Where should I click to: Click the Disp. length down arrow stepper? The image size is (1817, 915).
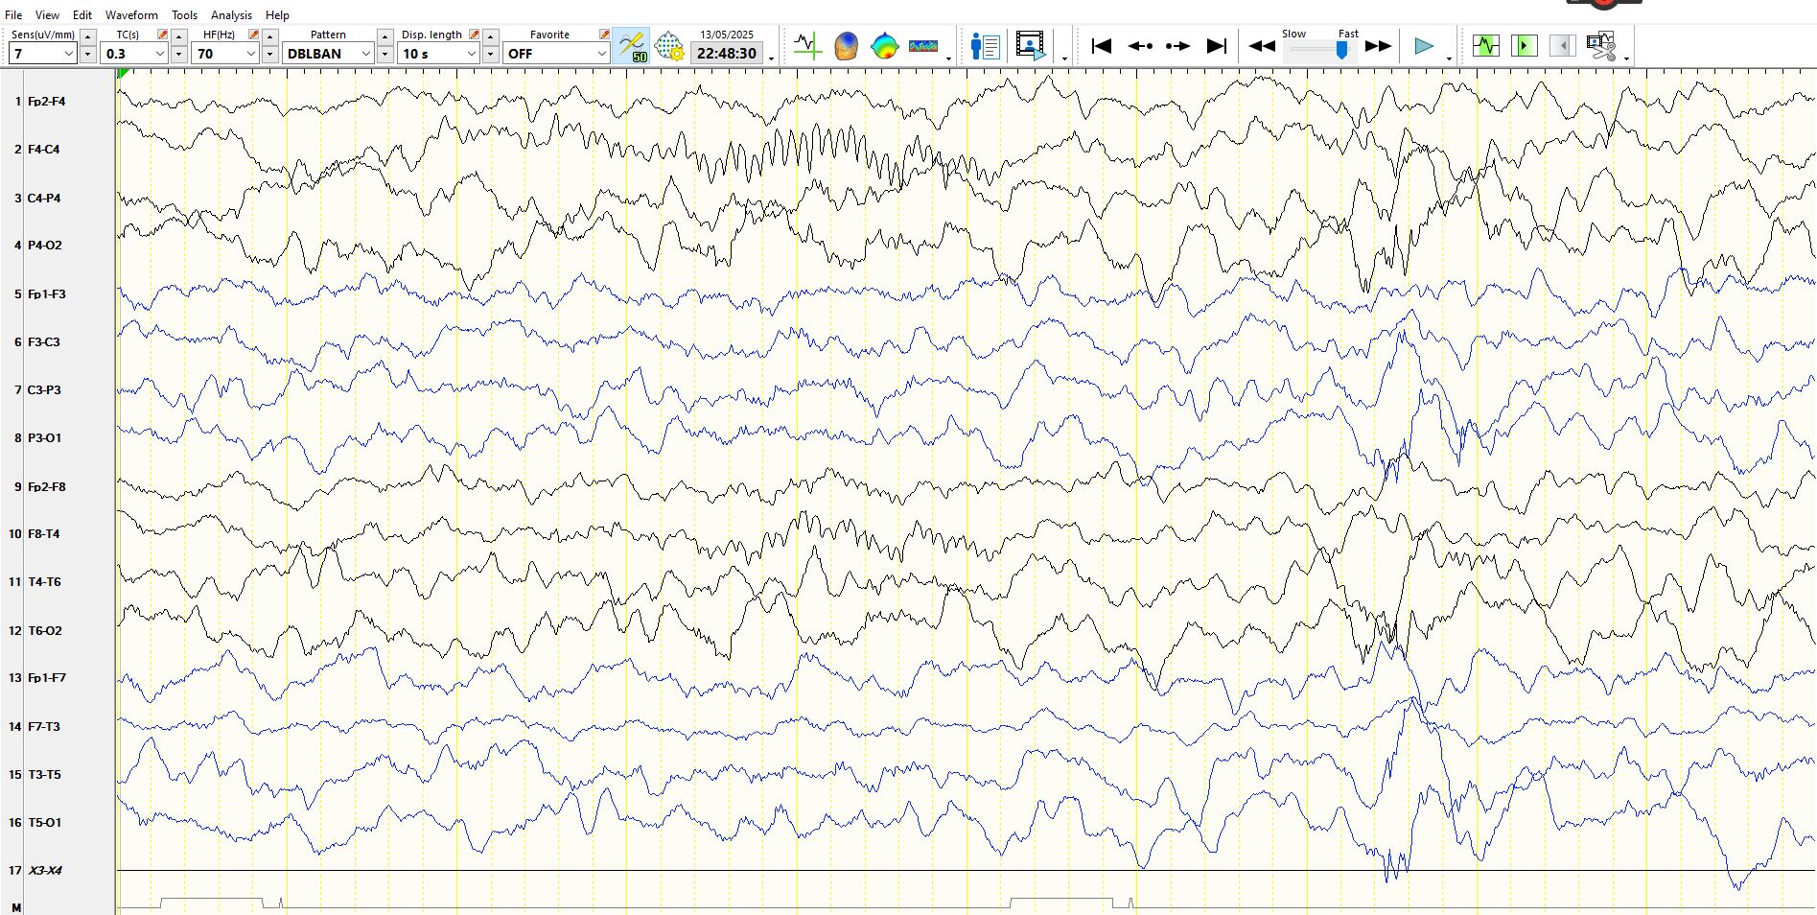(x=490, y=55)
